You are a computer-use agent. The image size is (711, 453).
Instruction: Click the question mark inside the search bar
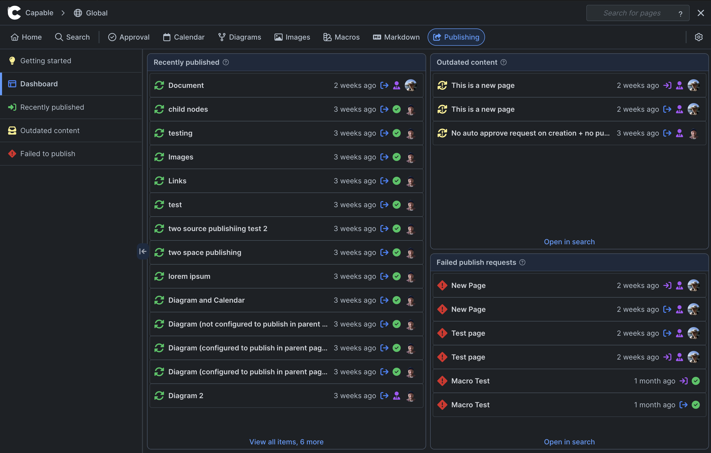coord(681,13)
